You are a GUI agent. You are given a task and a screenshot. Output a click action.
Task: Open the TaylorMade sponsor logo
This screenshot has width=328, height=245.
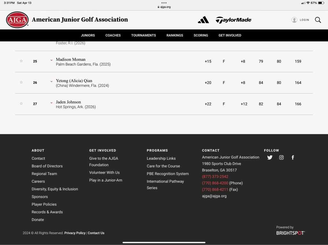point(234,20)
